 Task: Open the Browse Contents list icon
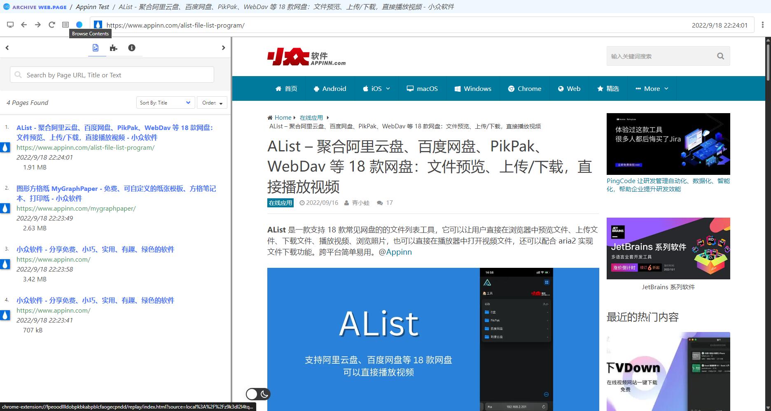tap(65, 25)
